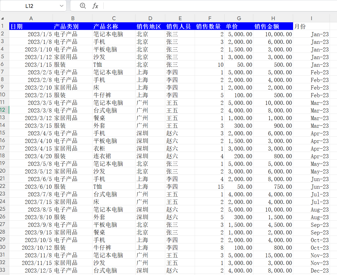The width and height of the screenshot is (337, 275).
Task: Select the 销售金额 header cell
Action: click(x=273, y=26)
